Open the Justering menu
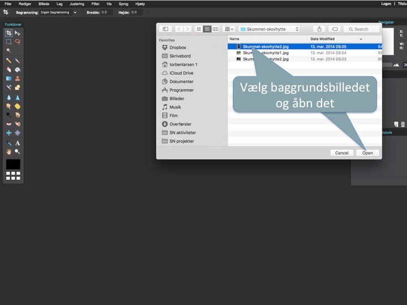Viewport: 407px width, 305px height. click(x=77, y=3)
